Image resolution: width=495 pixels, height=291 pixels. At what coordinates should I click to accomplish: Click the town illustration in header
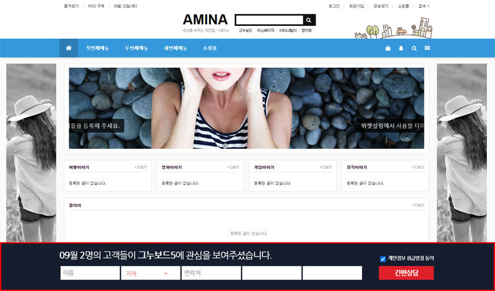coord(394,29)
